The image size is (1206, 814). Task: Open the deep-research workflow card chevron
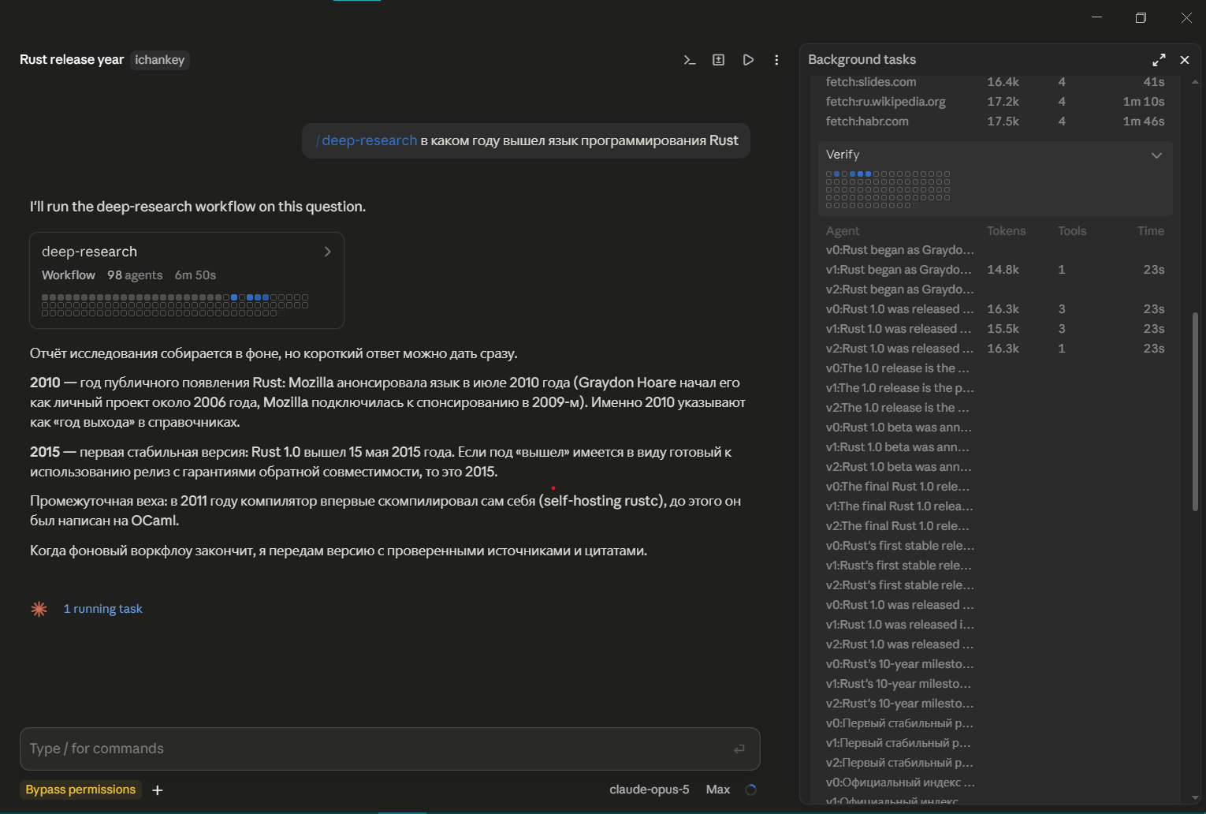tap(328, 252)
